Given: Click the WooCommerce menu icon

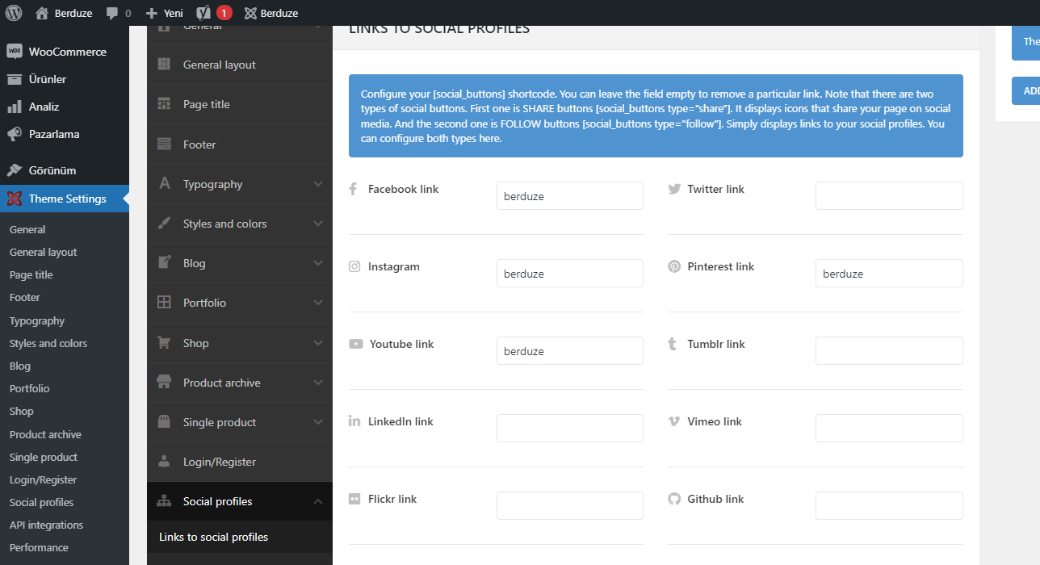Looking at the screenshot, I should coord(14,52).
